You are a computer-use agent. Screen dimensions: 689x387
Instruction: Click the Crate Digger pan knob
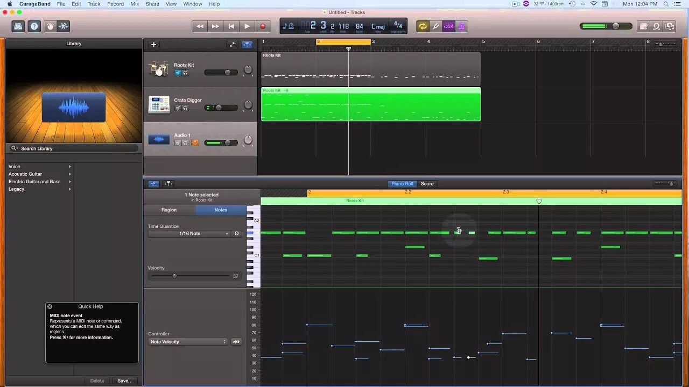(x=248, y=105)
